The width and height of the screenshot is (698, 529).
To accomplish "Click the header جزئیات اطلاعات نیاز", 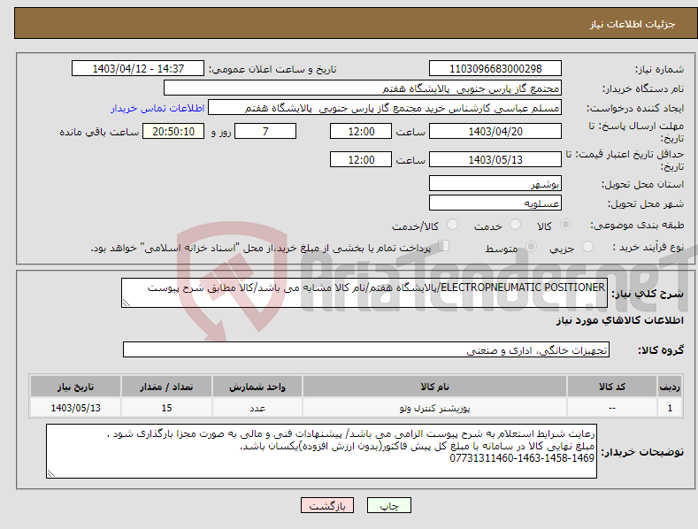I will tap(633, 24).
